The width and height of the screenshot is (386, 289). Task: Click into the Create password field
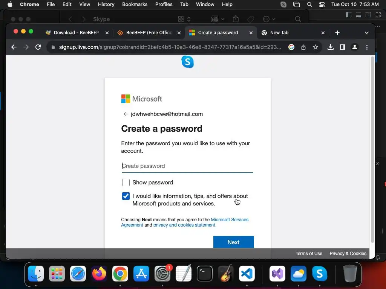pos(188,166)
